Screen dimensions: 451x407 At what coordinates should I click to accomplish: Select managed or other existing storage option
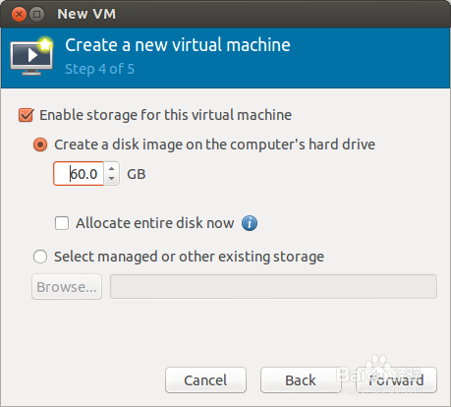coord(40,257)
